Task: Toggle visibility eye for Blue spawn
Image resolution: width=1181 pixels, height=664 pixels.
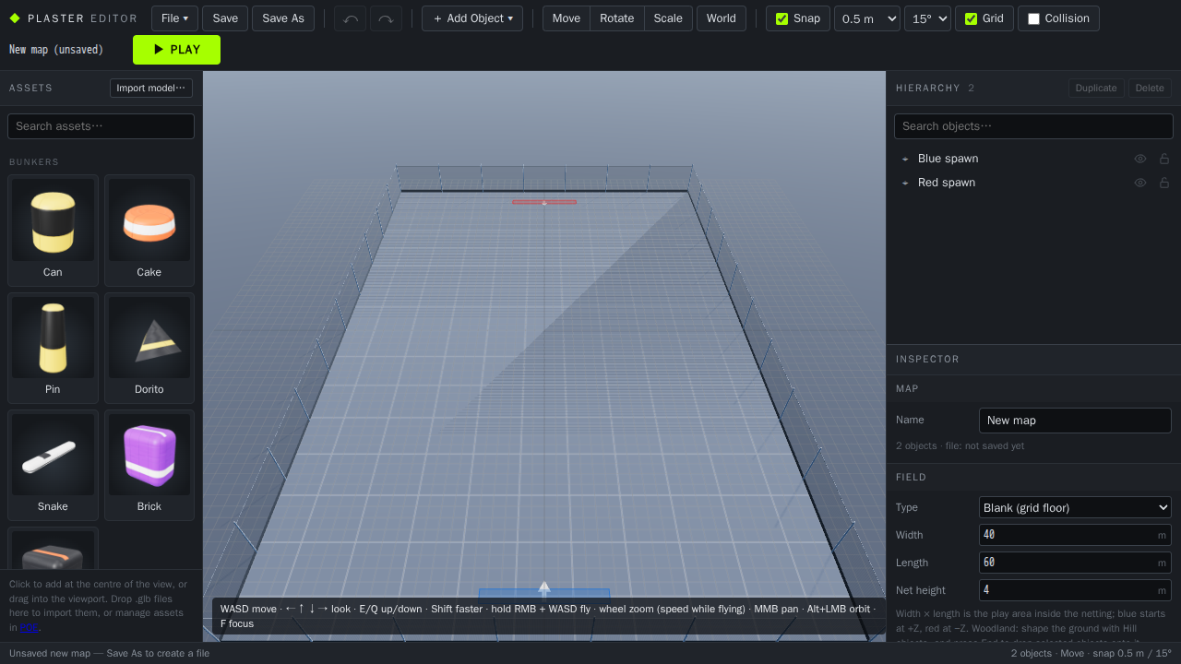Action: coord(1140,159)
